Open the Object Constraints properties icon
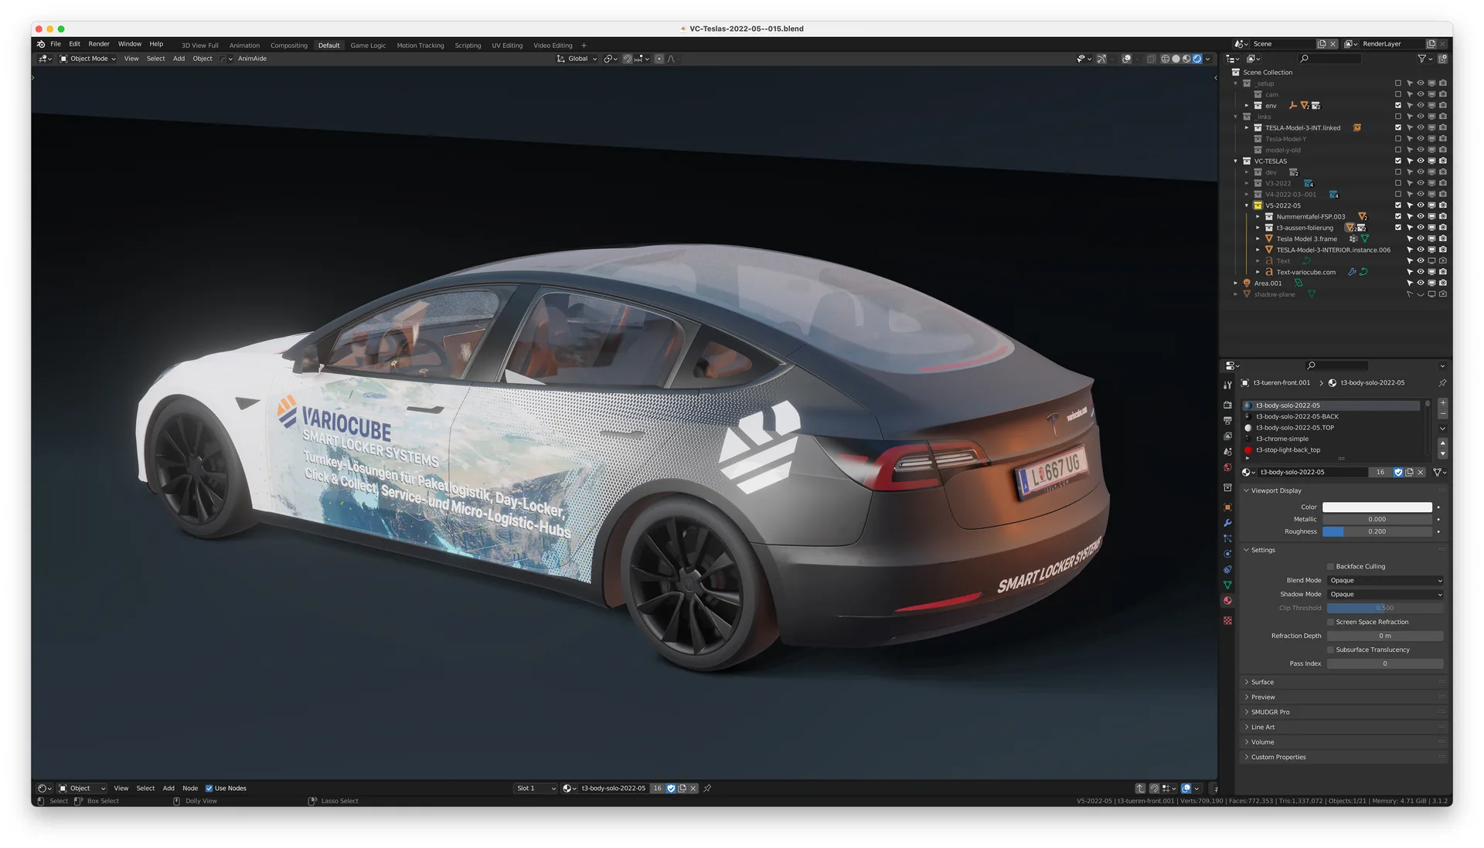The image size is (1484, 848). (x=1227, y=569)
